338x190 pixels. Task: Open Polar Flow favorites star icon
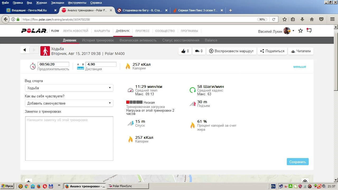301,31
